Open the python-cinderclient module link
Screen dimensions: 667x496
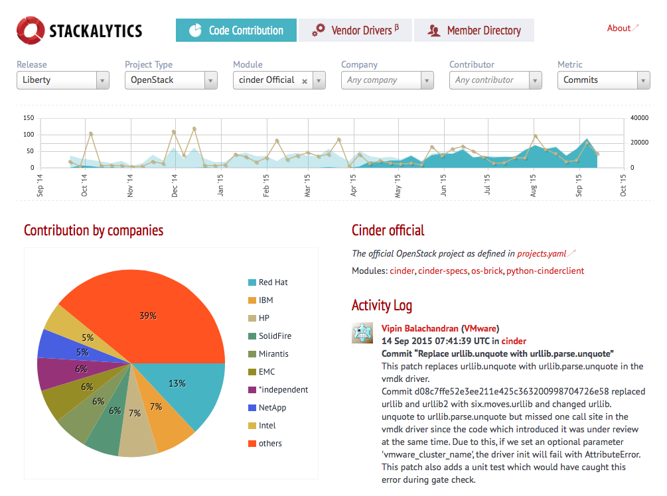point(545,271)
